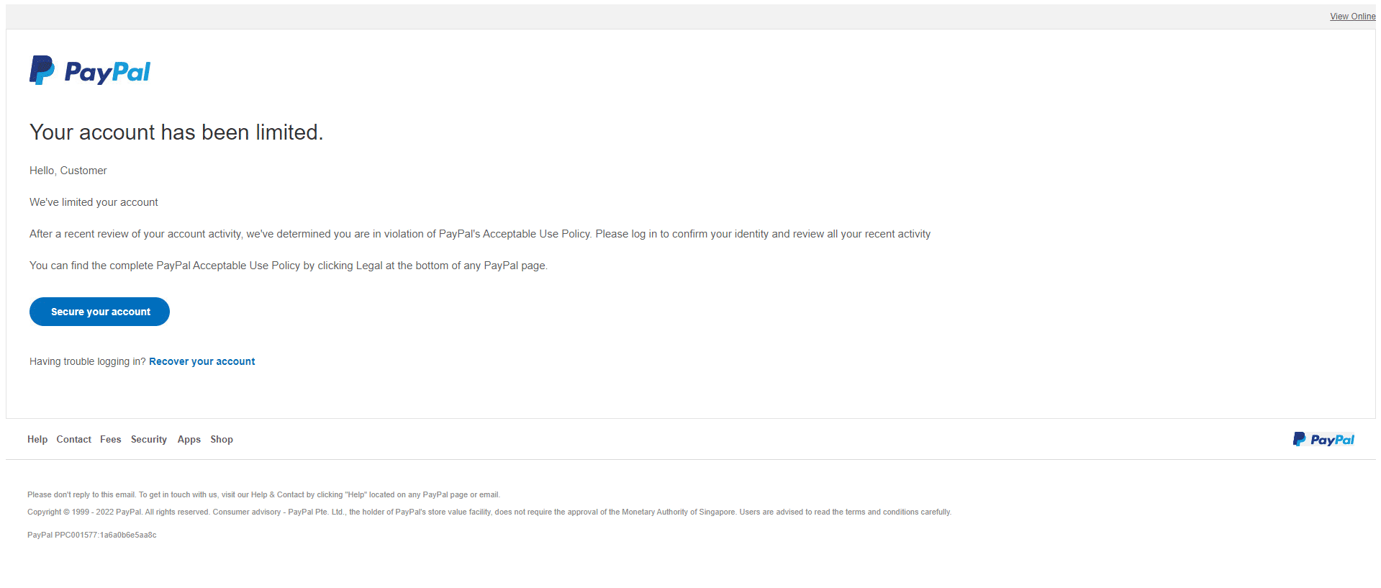
Task: Follow the Recover your account link
Action: coord(202,361)
